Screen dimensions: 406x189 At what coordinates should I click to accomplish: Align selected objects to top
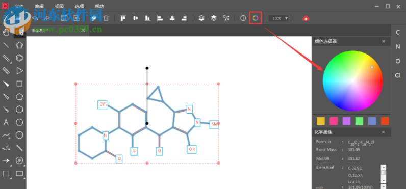(123, 18)
